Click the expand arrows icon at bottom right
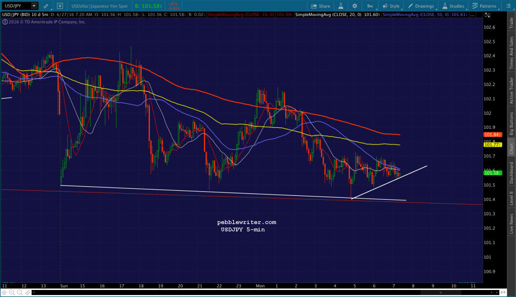The height and width of the screenshot is (297, 516). (503, 292)
